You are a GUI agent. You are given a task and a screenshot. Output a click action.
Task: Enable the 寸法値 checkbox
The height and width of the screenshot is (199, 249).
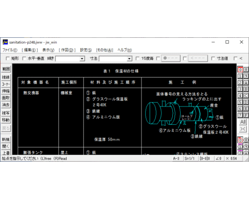(x=213, y=59)
